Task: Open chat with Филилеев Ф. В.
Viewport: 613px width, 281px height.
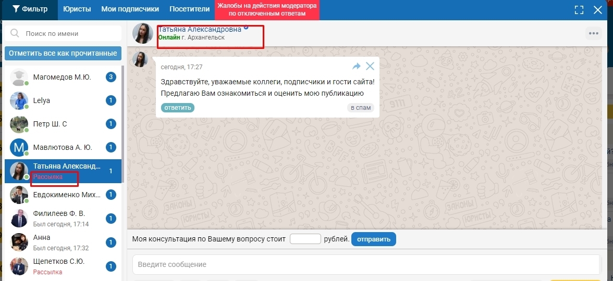Action: pyautogui.click(x=63, y=219)
